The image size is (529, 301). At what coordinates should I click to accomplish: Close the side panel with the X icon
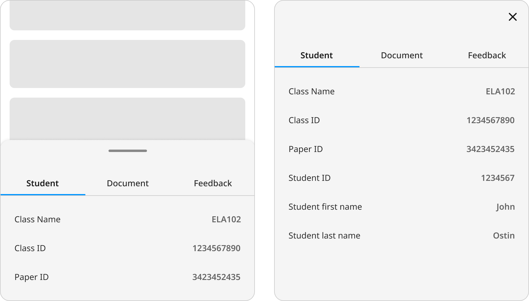pos(512,17)
